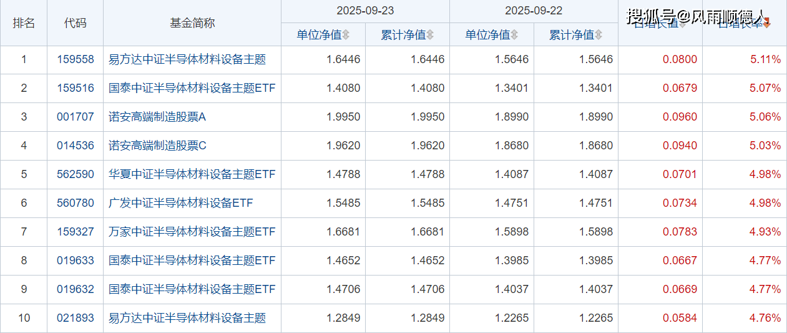Open fund code 562590 link
This screenshot has height=333, width=787.
[x=76, y=174]
